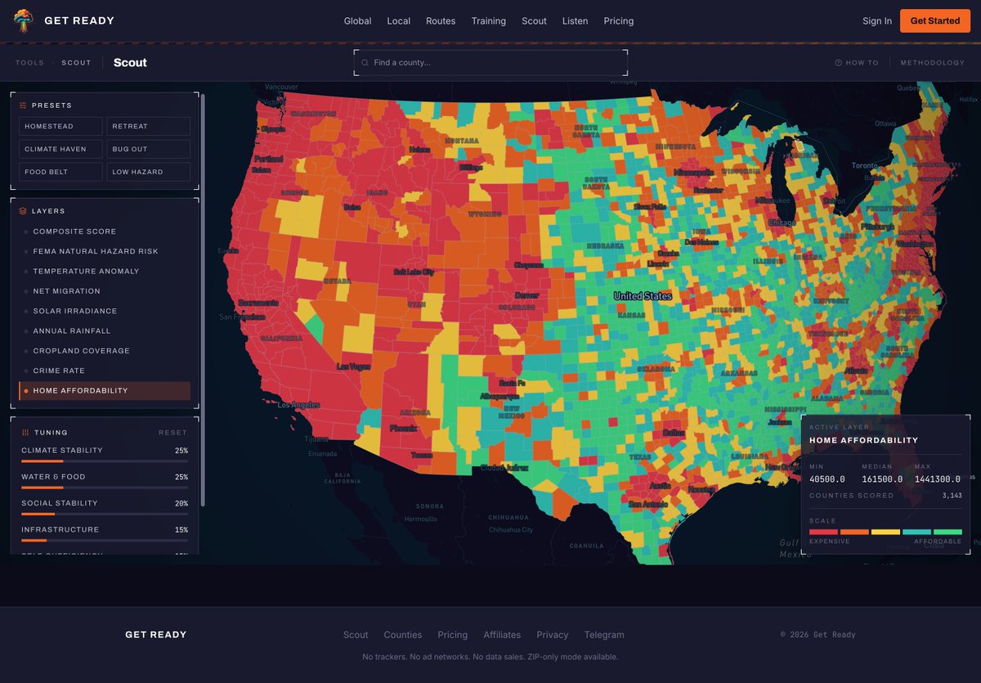Click the Get Ready mushroom logo icon

click(x=24, y=20)
